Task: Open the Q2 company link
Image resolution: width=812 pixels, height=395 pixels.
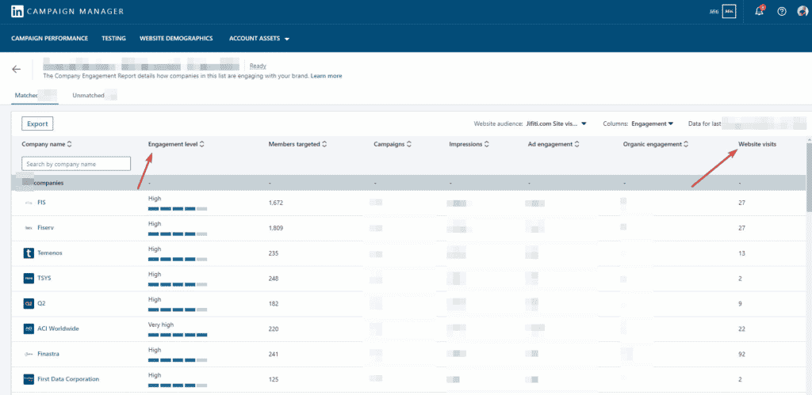Action: (x=41, y=303)
